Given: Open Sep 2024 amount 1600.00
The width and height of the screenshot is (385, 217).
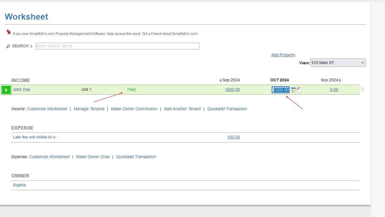Looking at the screenshot, I should point(232,89).
